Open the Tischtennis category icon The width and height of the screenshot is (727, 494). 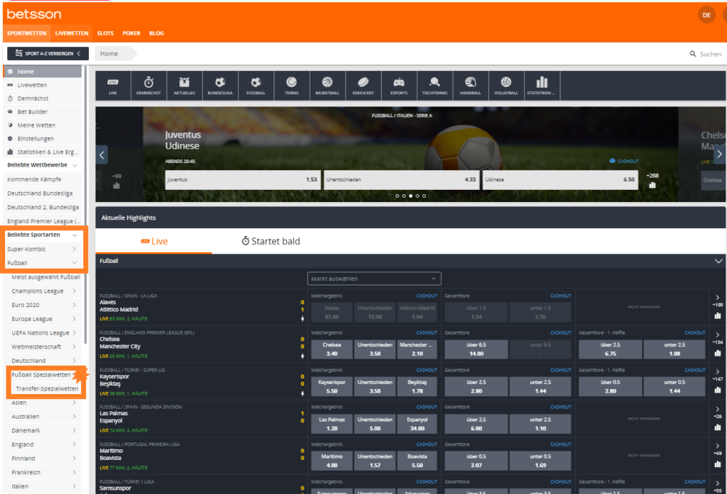pyautogui.click(x=434, y=86)
